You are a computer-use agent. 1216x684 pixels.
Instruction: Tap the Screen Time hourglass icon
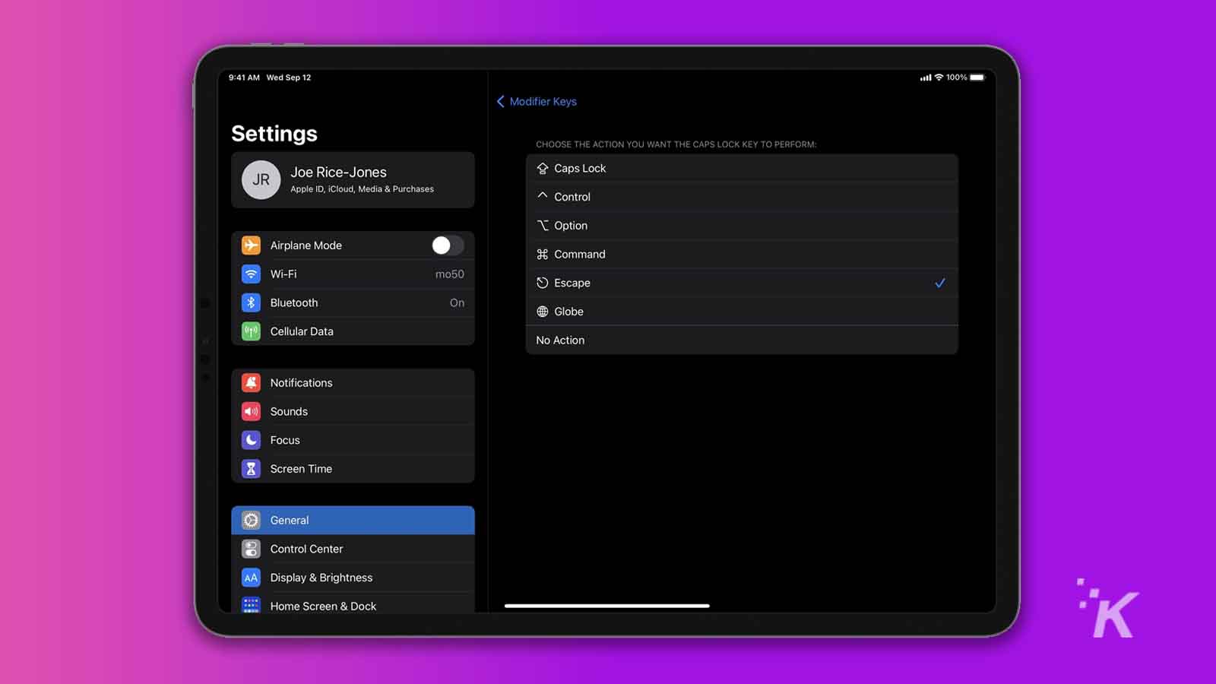[251, 469]
